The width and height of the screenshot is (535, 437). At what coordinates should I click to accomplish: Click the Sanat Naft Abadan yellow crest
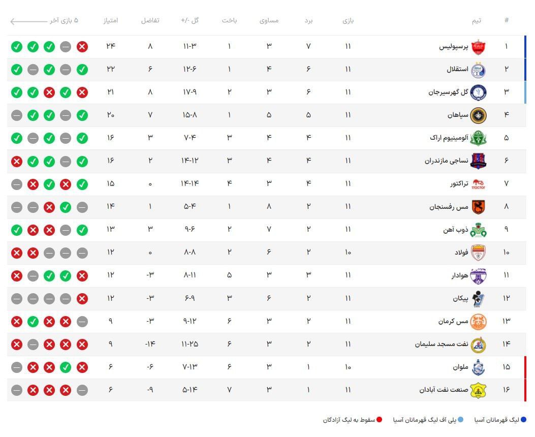pos(479,391)
